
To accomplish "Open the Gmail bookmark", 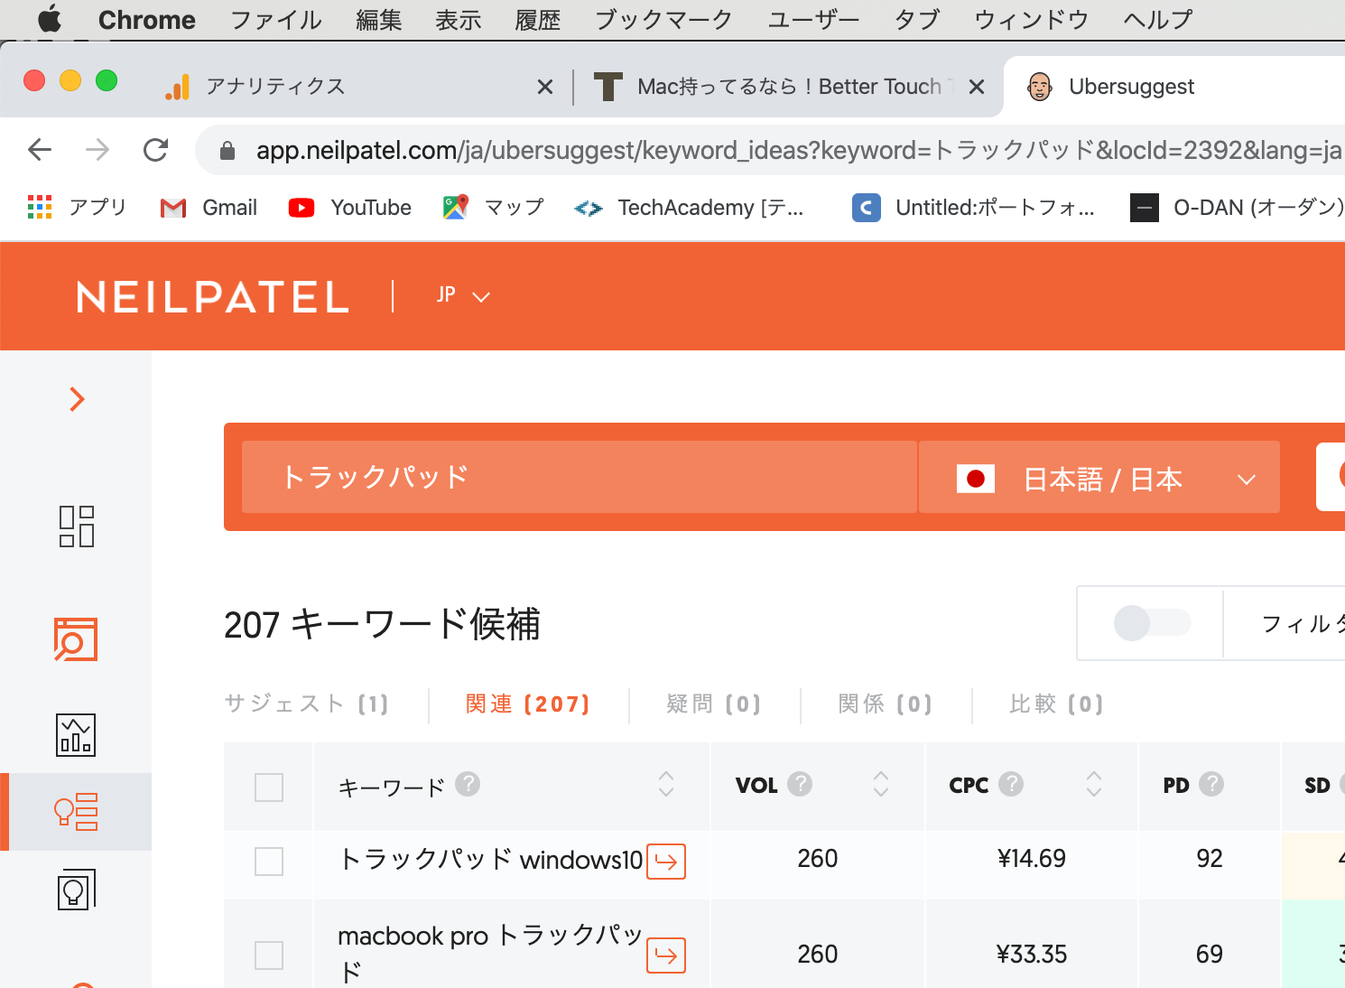I will tap(209, 208).
